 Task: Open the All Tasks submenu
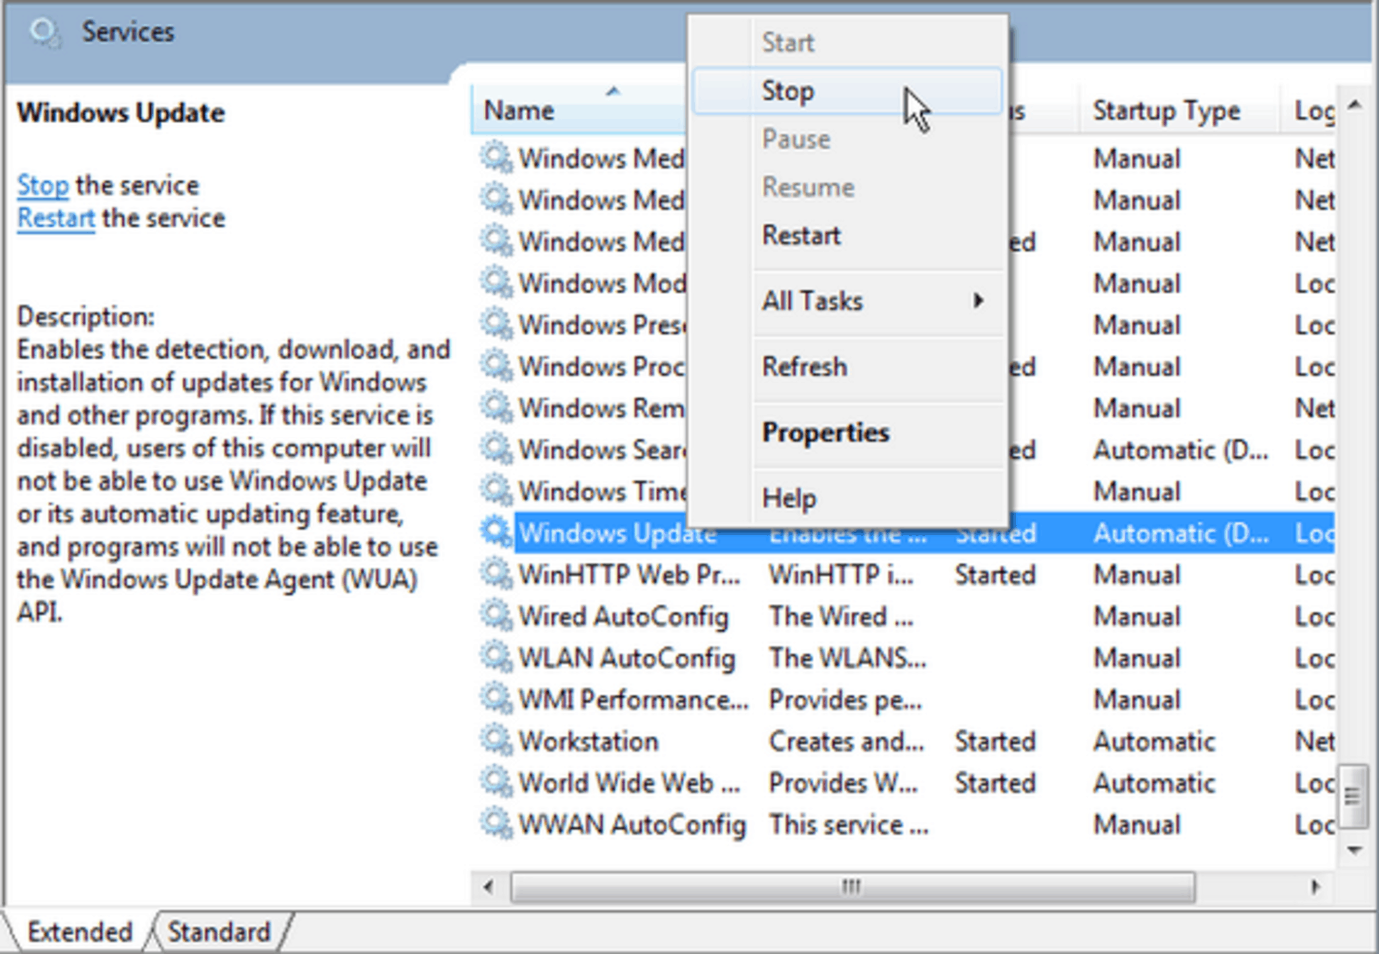pyautogui.click(x=847, y=300)
